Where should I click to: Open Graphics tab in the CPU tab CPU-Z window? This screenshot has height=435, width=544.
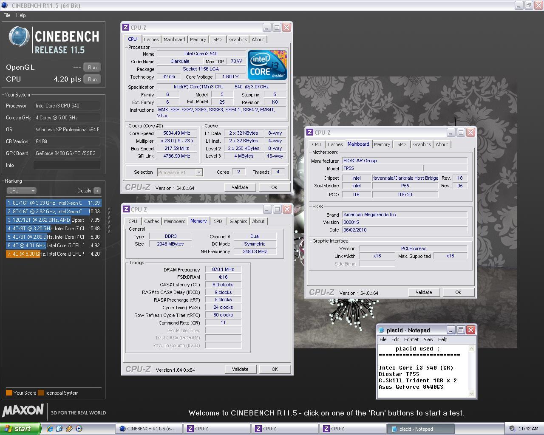[238, 40]
